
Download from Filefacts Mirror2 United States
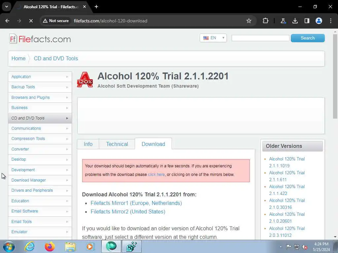point(128,212)
